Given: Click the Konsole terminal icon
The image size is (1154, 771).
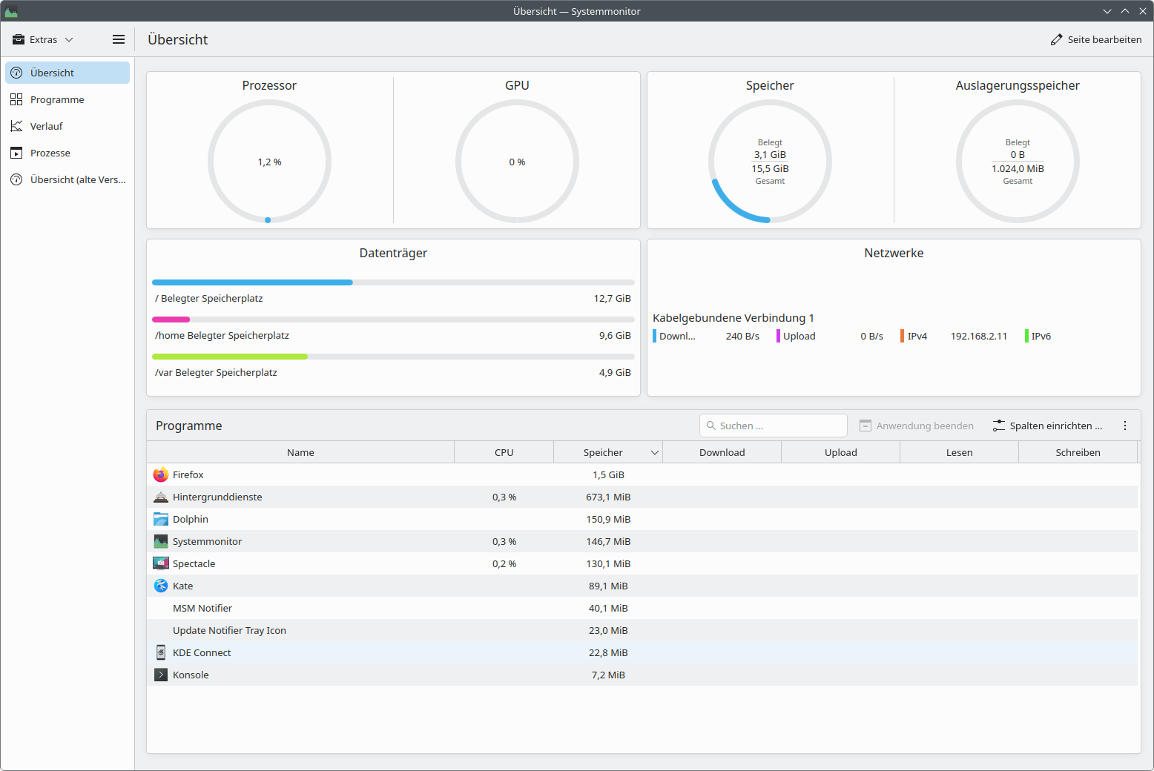Looking at the screenshot, I should [x=161, y=675].
